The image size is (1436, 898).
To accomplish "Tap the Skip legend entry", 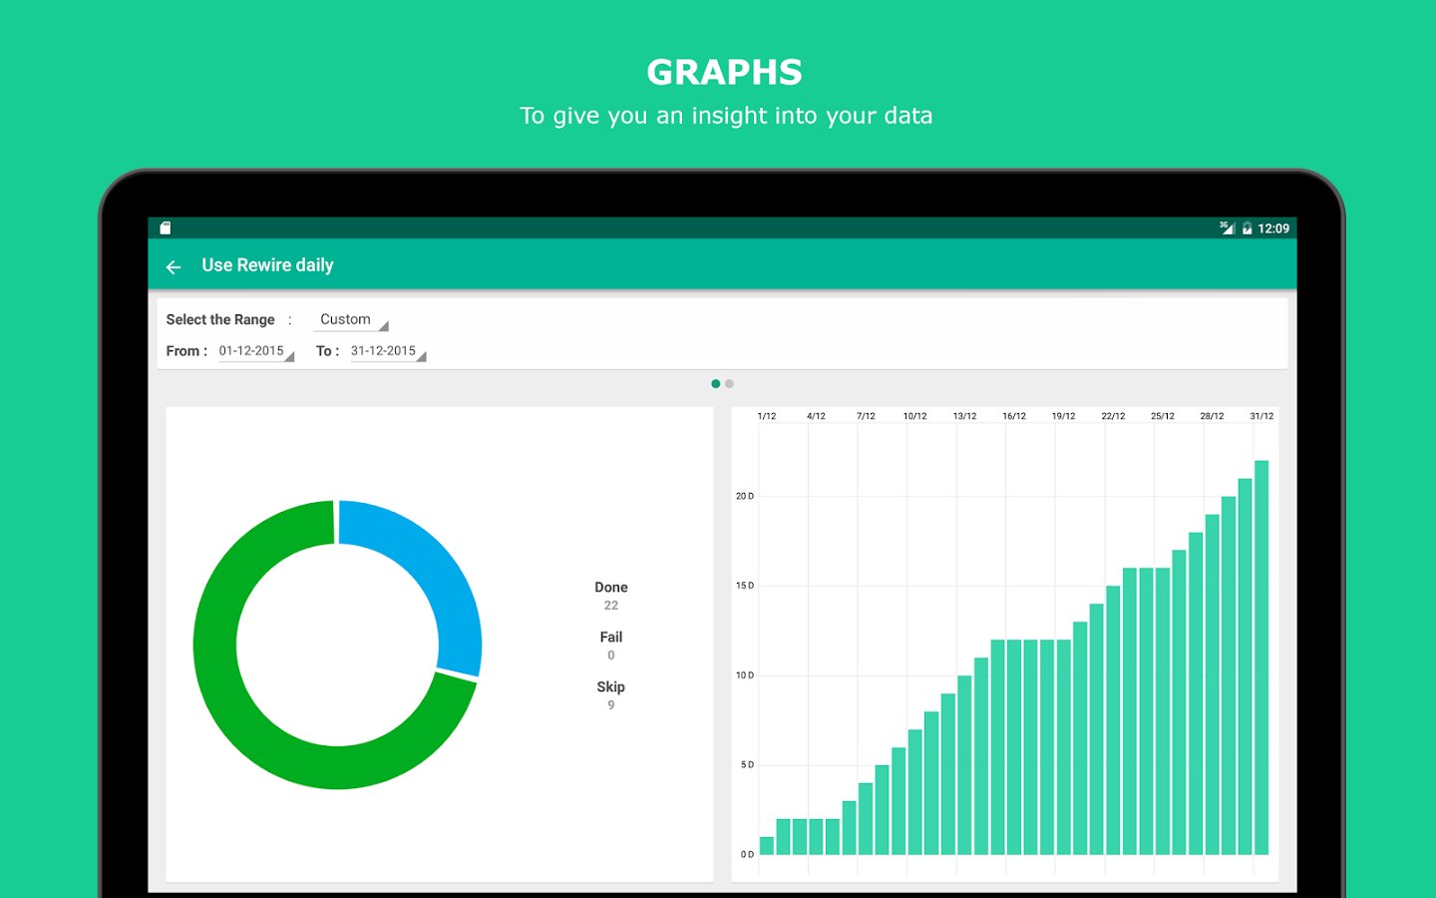I will click(610, 695).
